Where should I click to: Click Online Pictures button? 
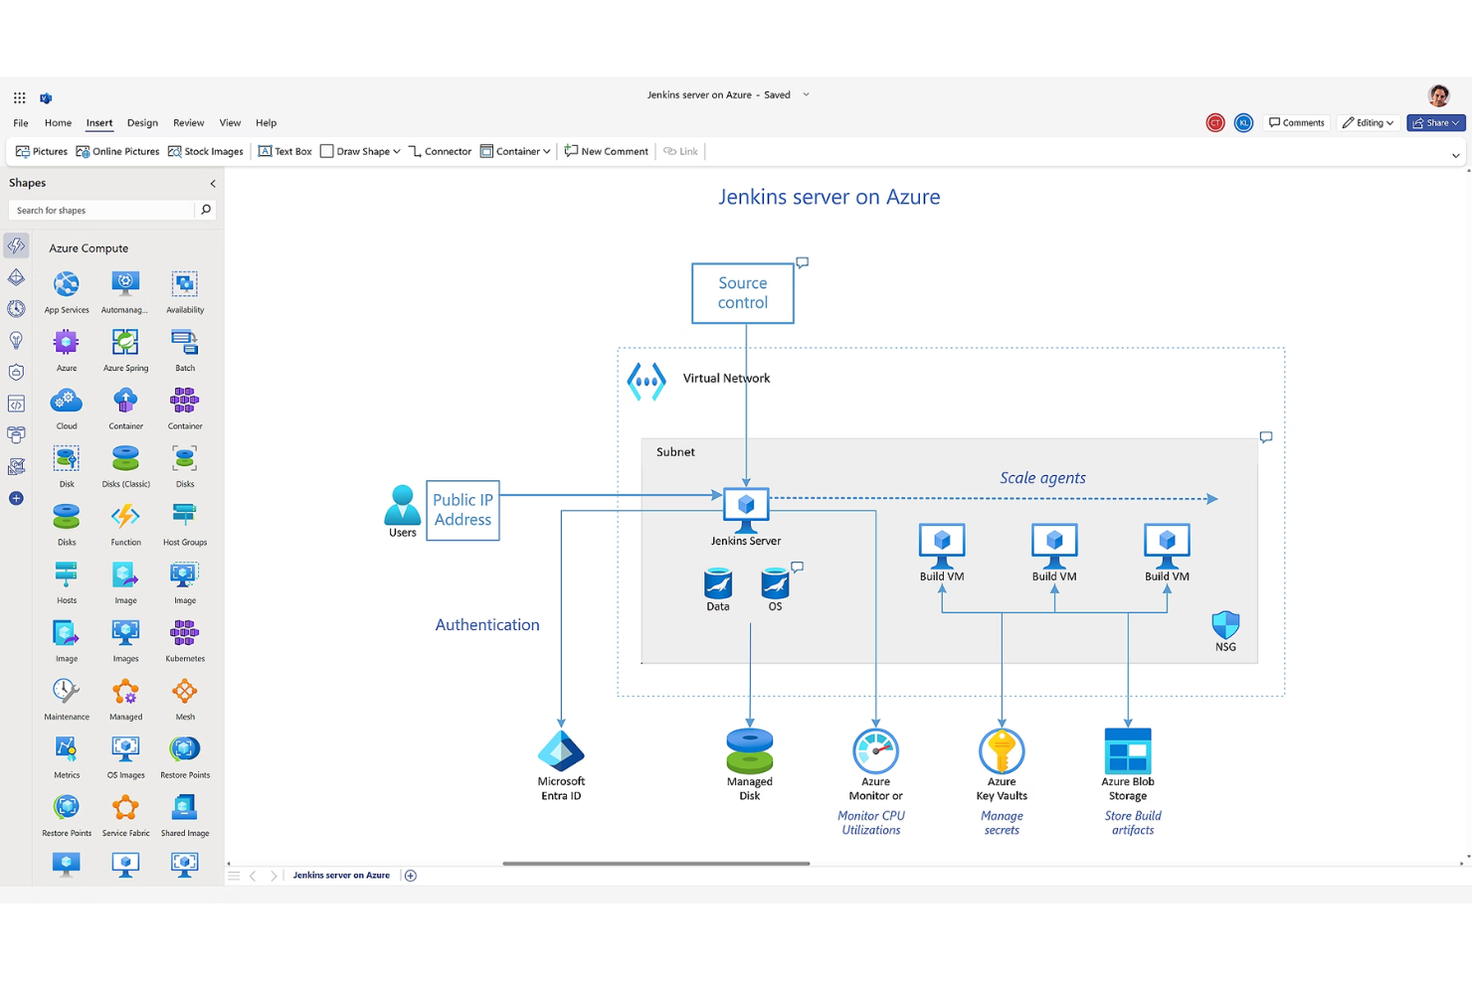[117, 152]
